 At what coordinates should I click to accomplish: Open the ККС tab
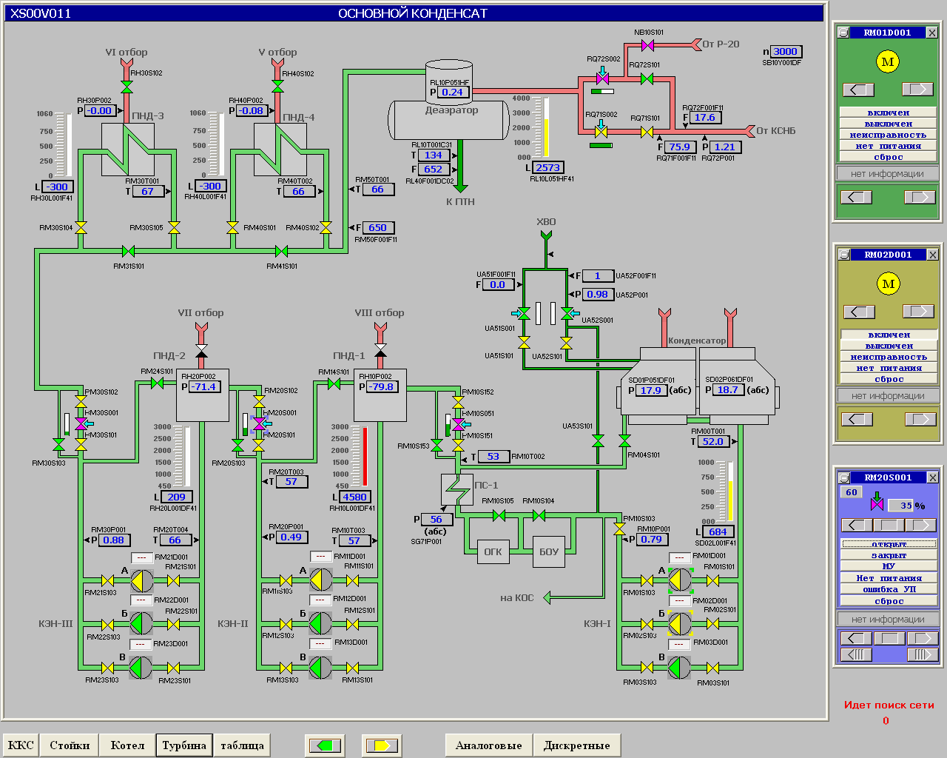(21, 745)
